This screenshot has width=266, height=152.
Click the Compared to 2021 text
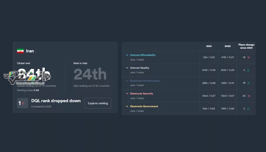click(41, 107)
